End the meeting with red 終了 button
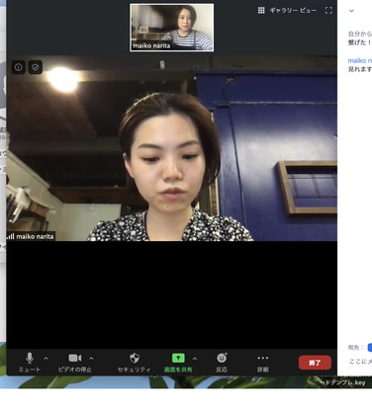 (x=315, y=363)
